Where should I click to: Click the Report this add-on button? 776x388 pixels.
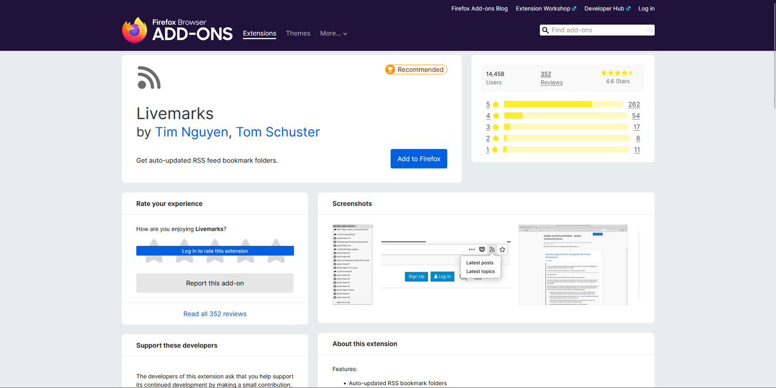click(x=215, y=283)
